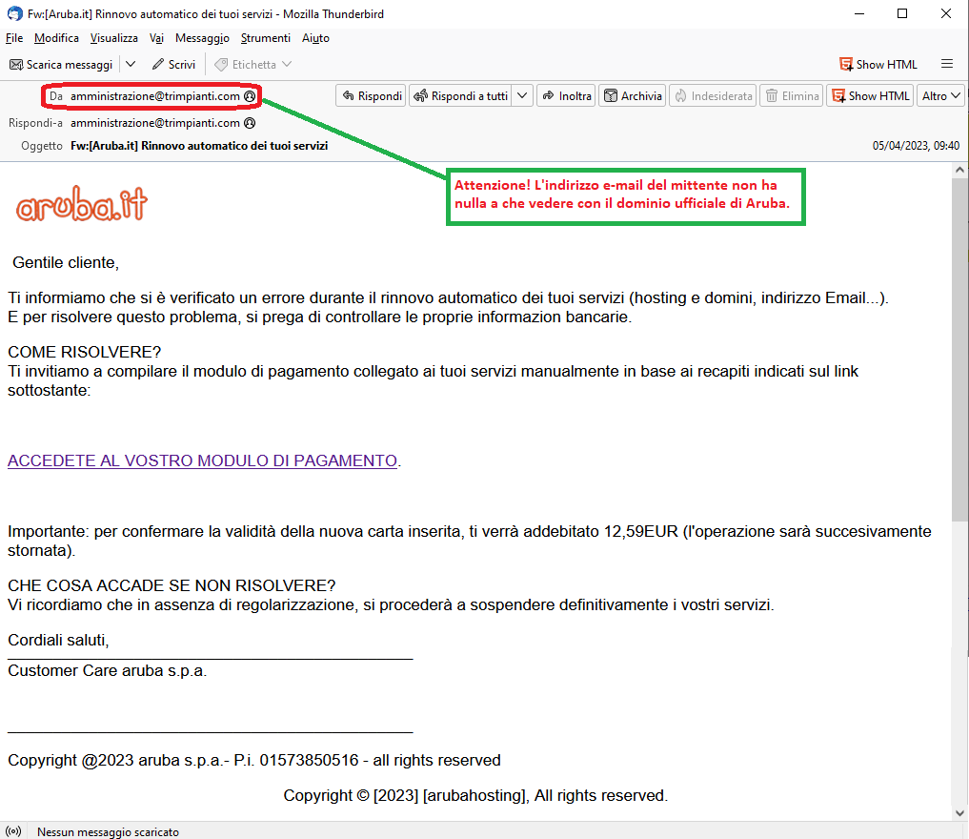The height and width of the screenshot is (839, 969).
Task: Open the Altro dropdown menu
Action: (940, 96)
